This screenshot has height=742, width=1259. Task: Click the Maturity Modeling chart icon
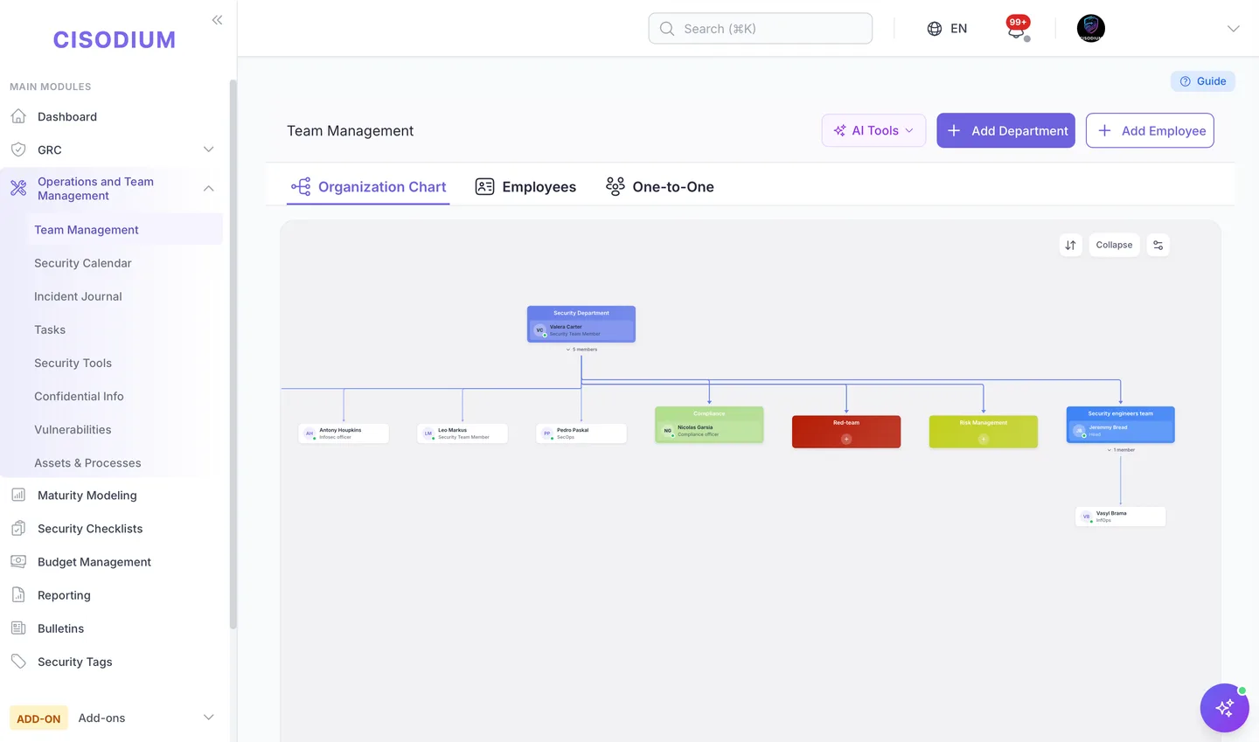[18, 495]
